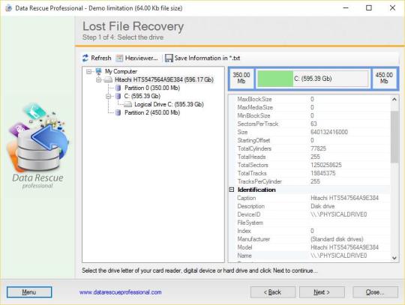Screen dimensions: 405x305
Task: Select the Index property row
Action: (310, 231)
